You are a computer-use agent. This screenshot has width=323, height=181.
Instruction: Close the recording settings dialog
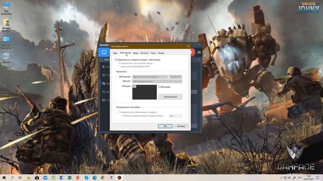pos(188,46)
